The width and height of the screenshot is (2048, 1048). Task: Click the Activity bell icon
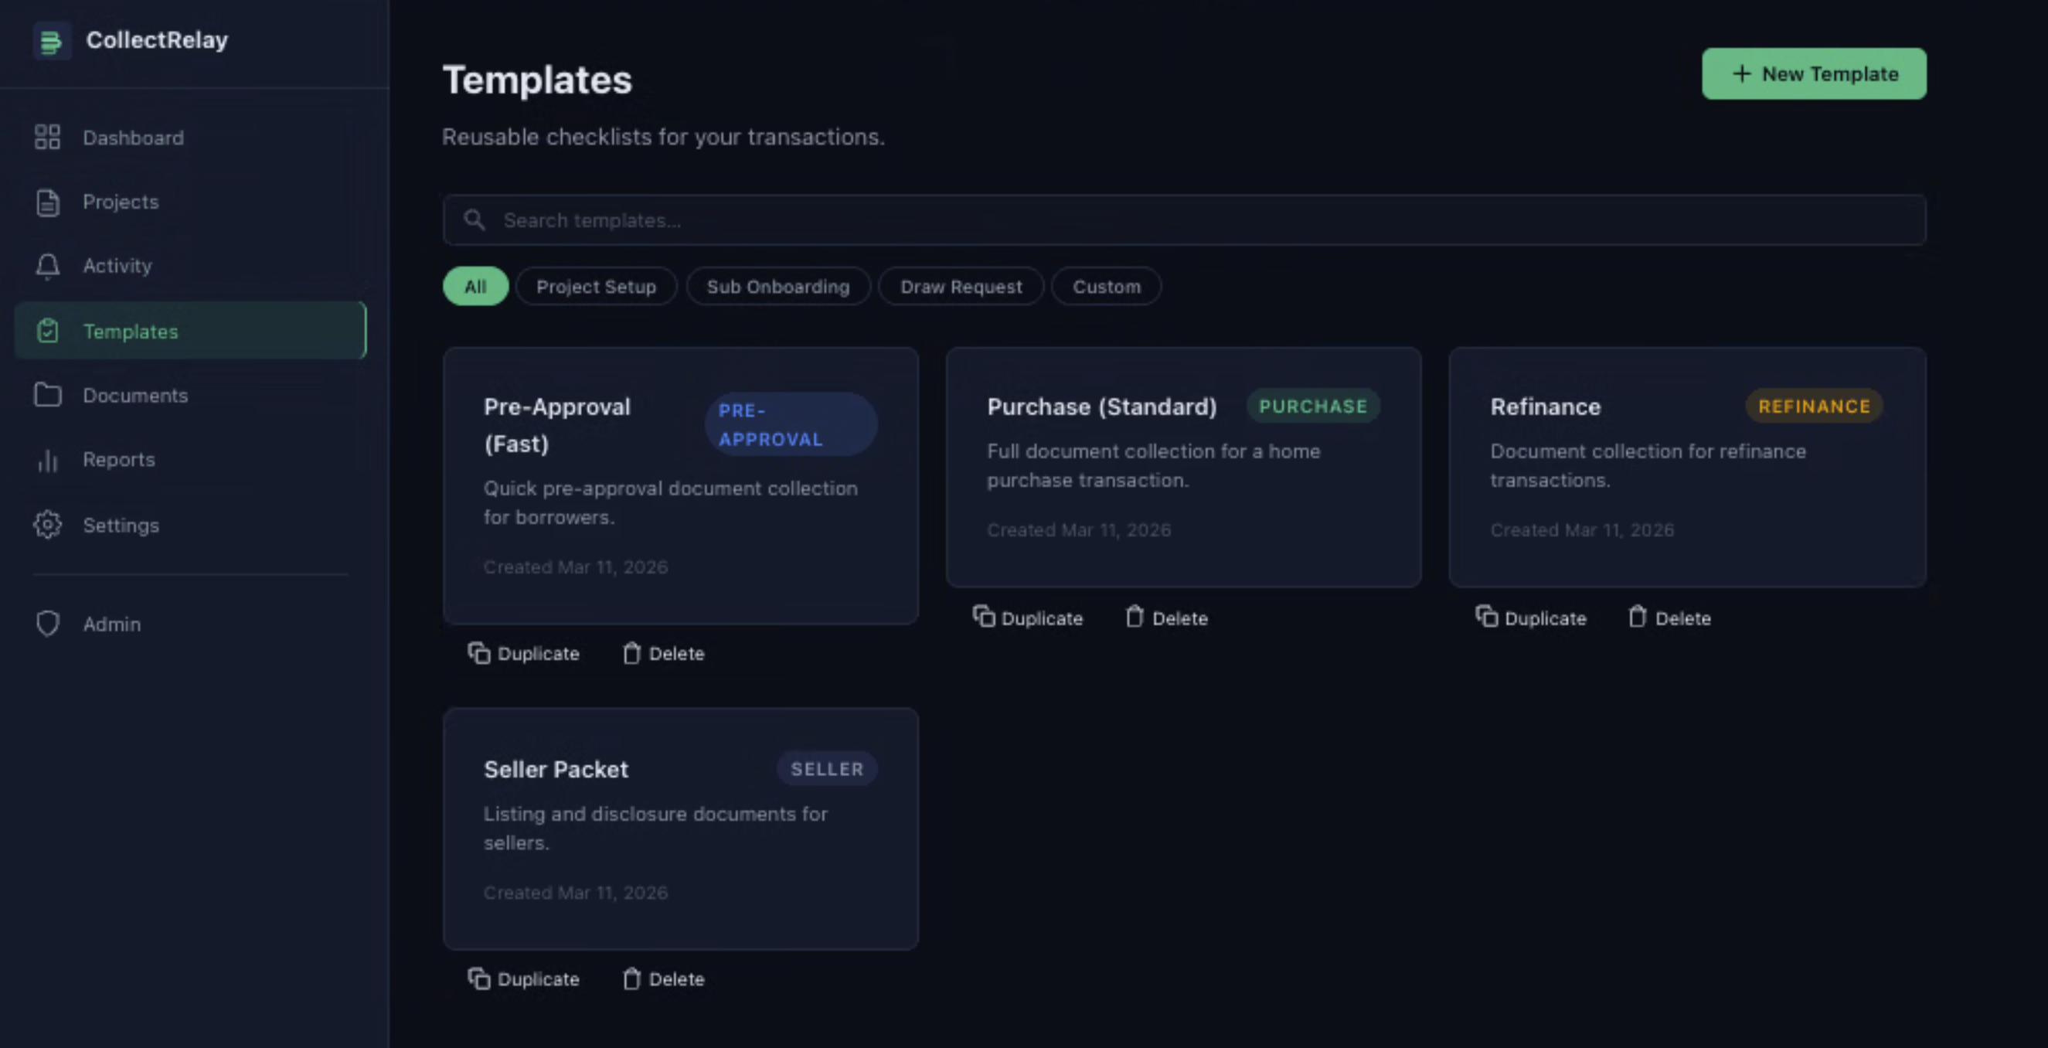[48, 266]
